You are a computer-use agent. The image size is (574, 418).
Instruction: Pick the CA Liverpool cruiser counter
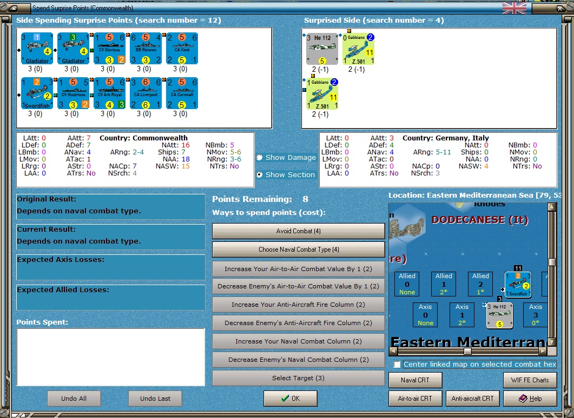(146, 93)
